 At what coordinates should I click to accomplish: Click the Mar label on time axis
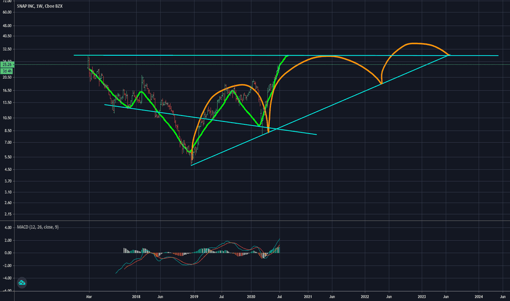89,297
